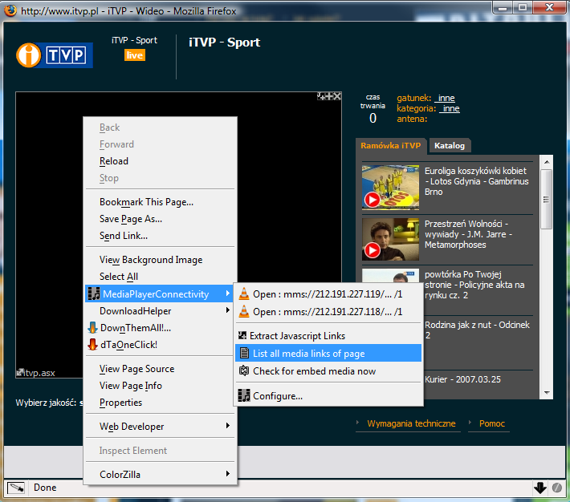Image resolution: width=570 pixels, height=502 pixels.
Task: Click the Configure... film icon in submenu
Action: point(244,395)
